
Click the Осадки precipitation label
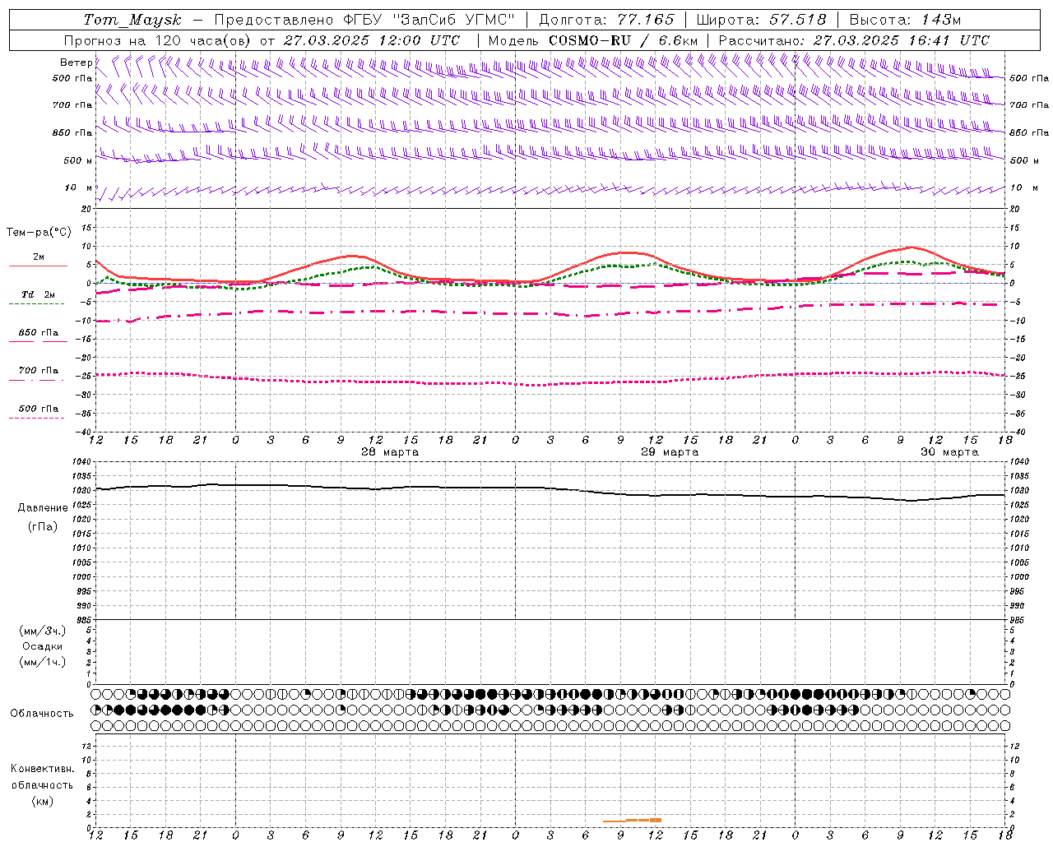tap(43, 646)
